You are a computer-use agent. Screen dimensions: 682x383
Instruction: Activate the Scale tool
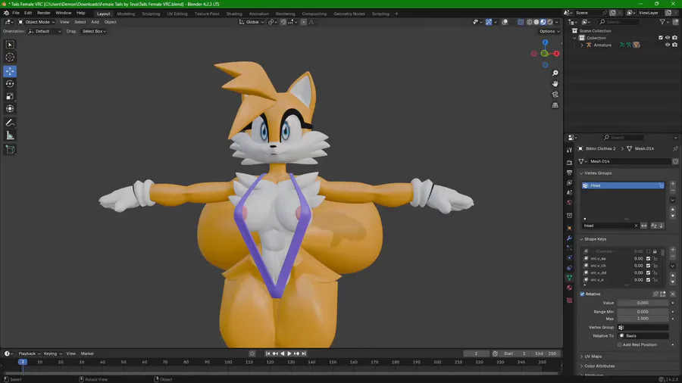pyautogui.click(x=10, y=96)
